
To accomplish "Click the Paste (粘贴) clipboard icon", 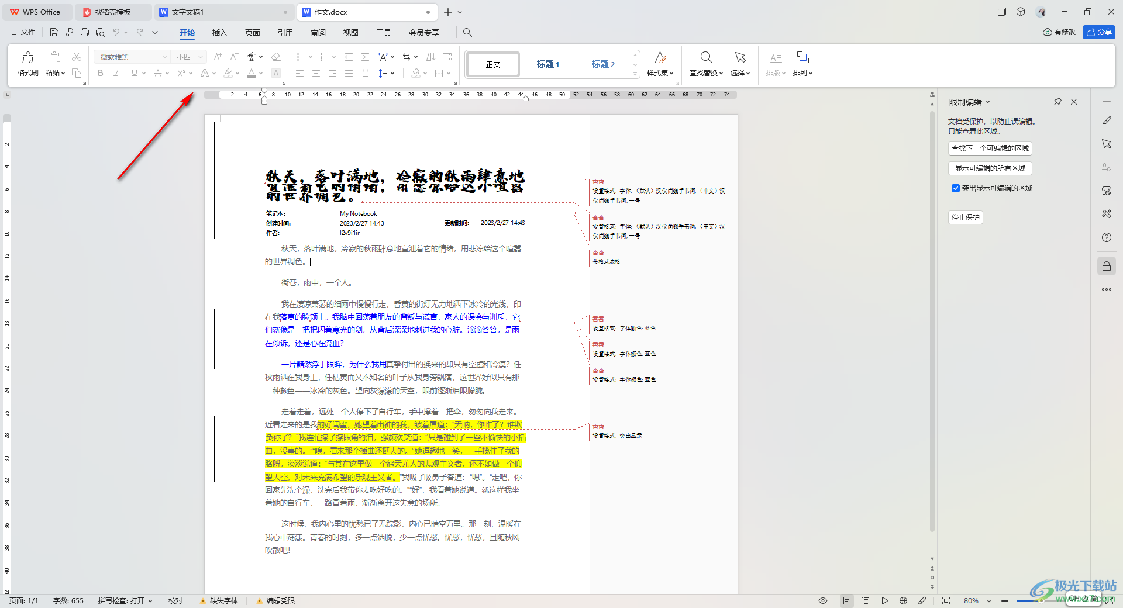I will tap(55, 57).
